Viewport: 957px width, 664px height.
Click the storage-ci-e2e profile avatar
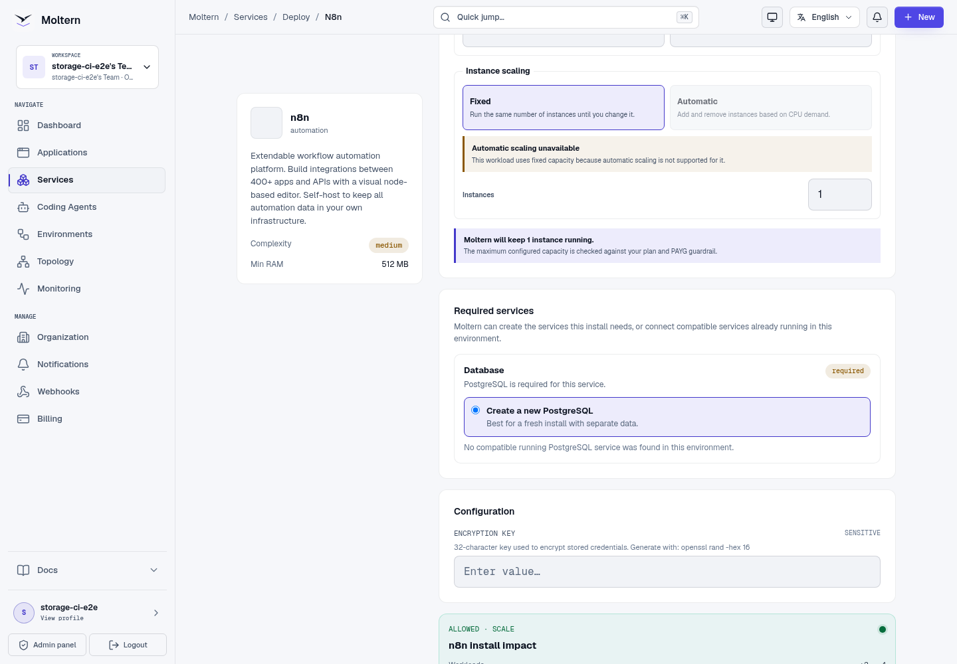[24, 612]
